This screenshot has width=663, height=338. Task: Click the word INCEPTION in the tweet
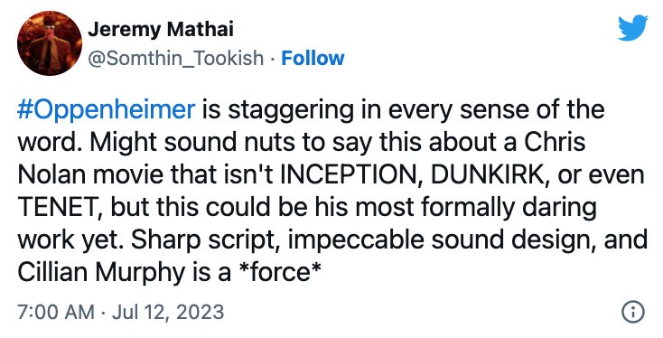[350, 174]
